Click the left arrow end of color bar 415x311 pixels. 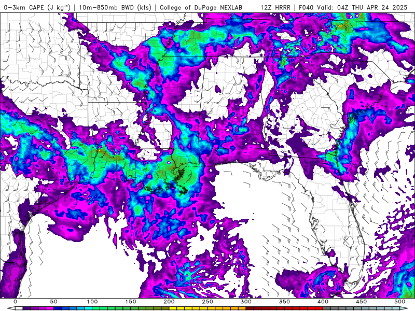(x=11, y=308)
